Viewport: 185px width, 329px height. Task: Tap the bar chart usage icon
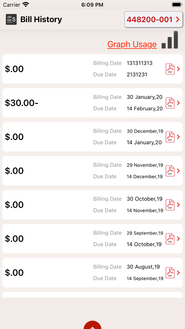(170, 40)
